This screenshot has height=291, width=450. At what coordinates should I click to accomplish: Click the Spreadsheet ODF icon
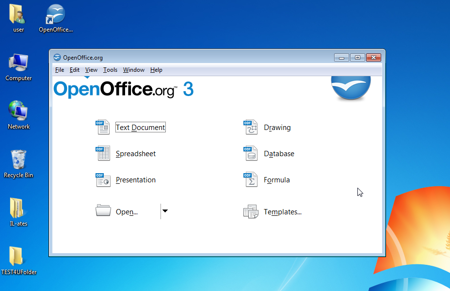point(103,153)
